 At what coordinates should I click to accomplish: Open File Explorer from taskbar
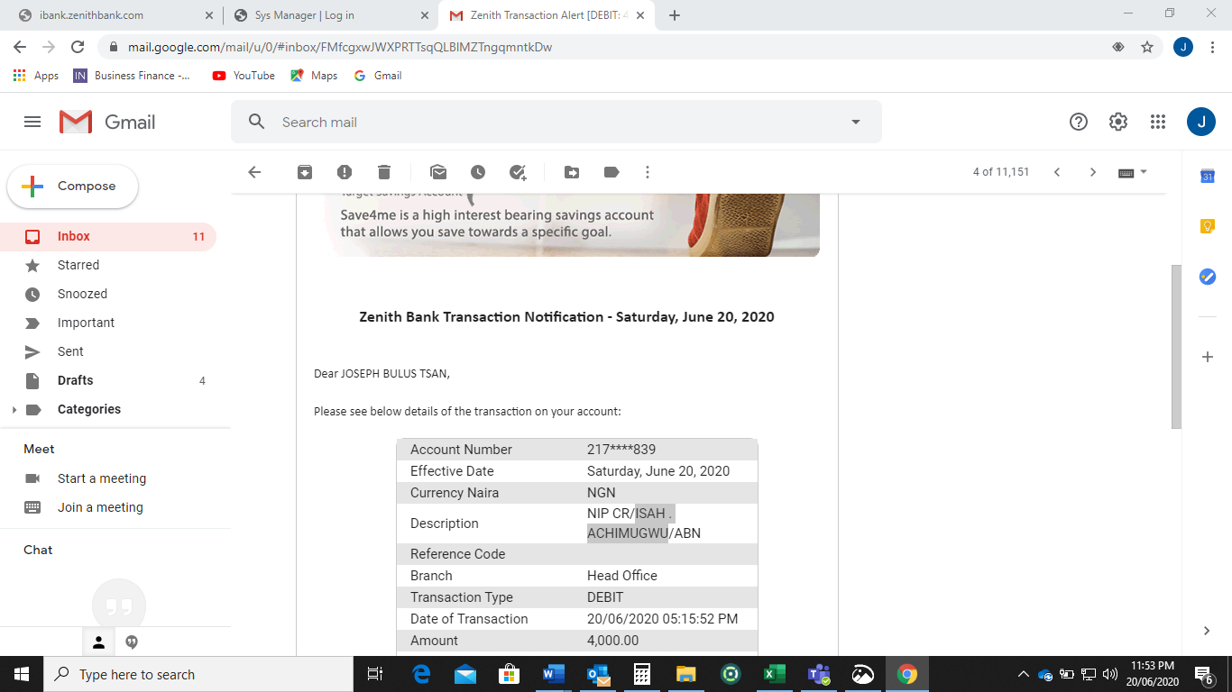point(685,674)
